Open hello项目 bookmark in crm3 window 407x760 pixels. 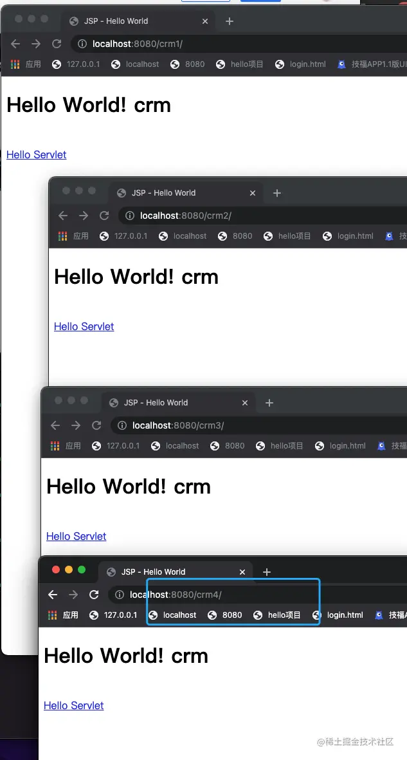click(x=280, y=446)
